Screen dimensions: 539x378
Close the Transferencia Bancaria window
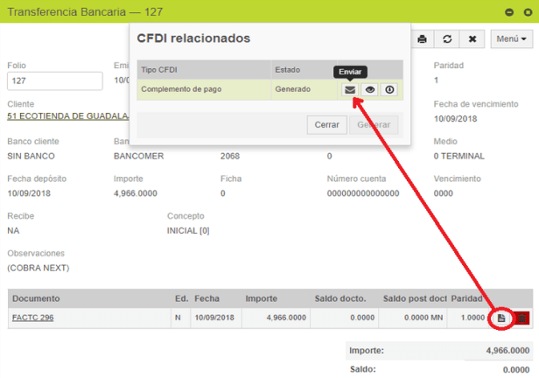(x=527, y=11)
